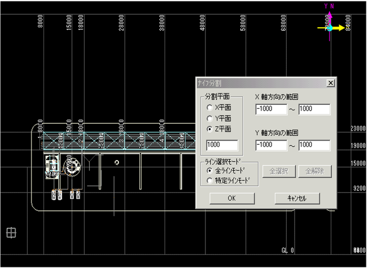Switch to 特定ラインモード
Viewport: 367px width, 268px height.
[210, 181]
